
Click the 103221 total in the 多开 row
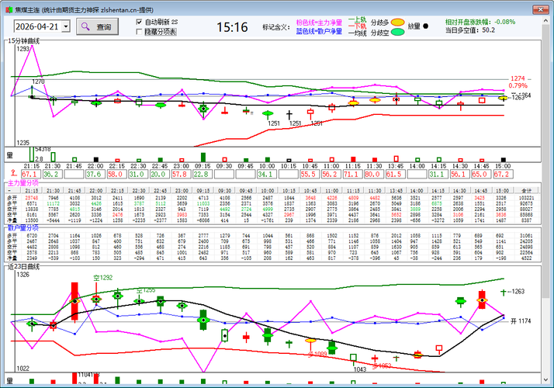pos(526,198)
